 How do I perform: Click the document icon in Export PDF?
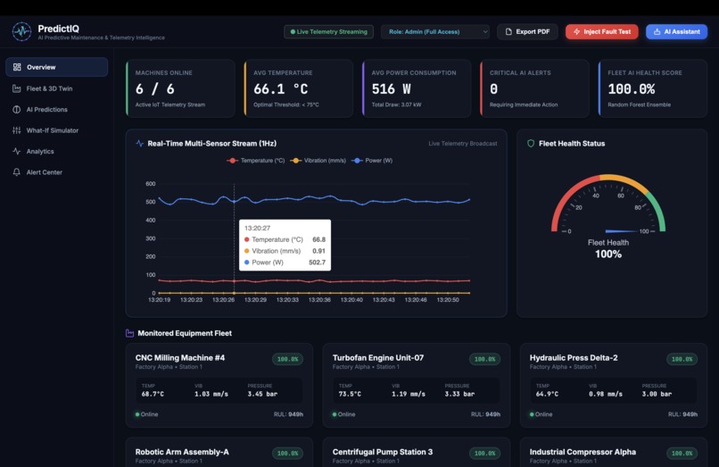[x=508, y=31]
